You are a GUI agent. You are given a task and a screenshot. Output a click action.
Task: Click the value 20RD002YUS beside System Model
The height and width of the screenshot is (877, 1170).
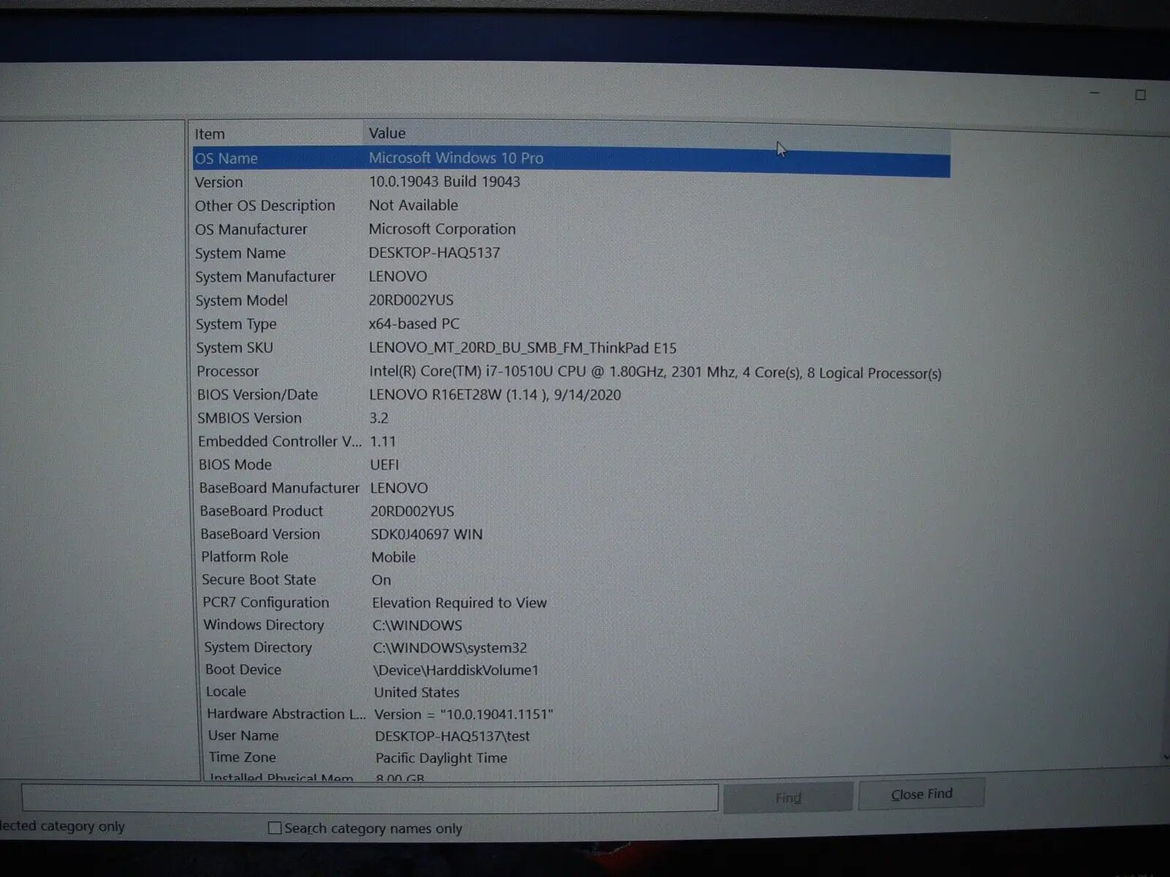411,300
